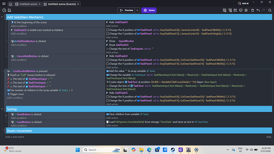Delete the selected event with trash icon
The height and width of the screenshot is (154, 274).
(253, 10)
